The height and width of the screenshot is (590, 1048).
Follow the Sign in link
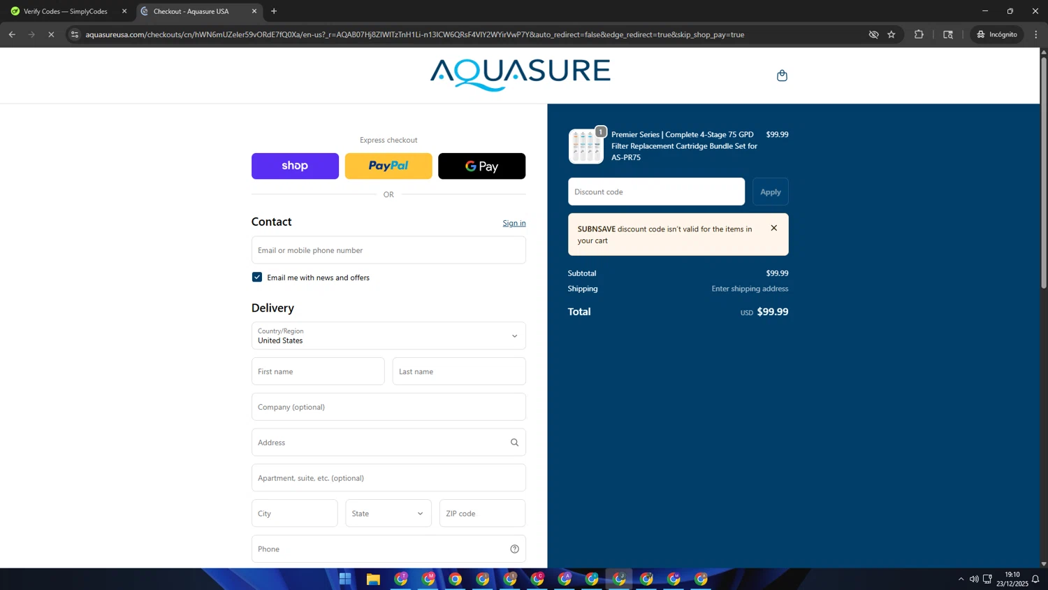pyautogui.click(x=514, y=223)
